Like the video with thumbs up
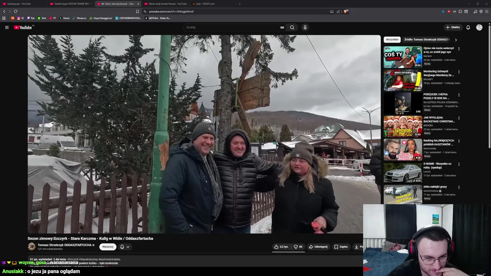Viewport: 491px width, 276px height. [281, 247]
